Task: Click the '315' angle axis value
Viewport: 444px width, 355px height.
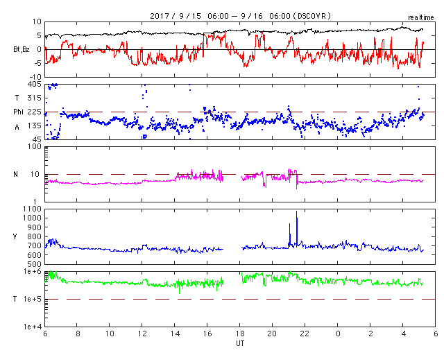Action: coord(34,98)
